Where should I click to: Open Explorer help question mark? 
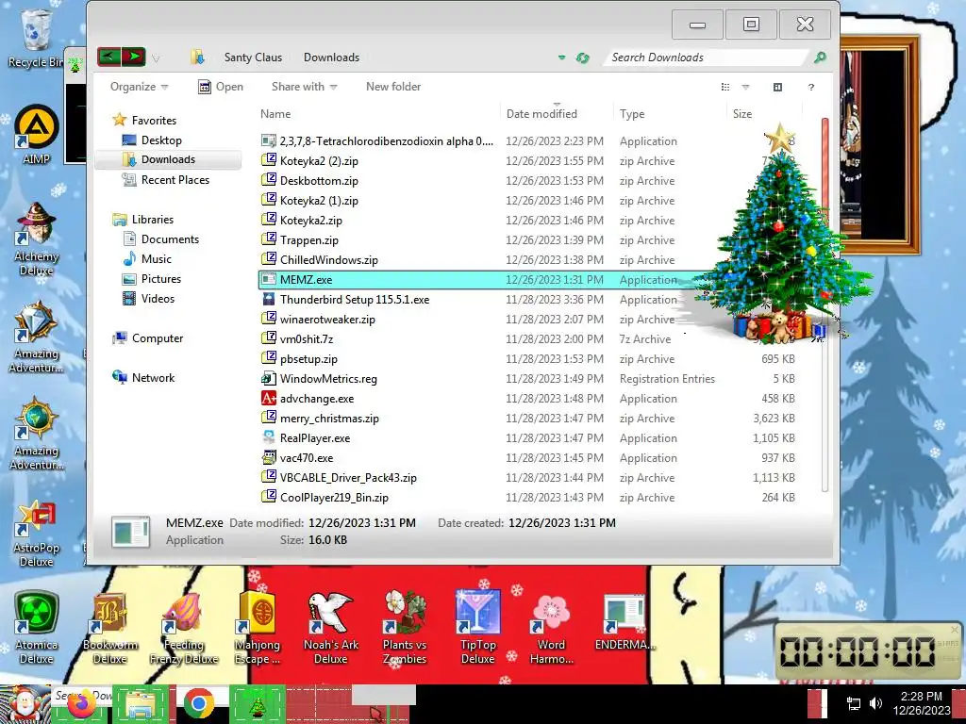(x=811, y=87)
